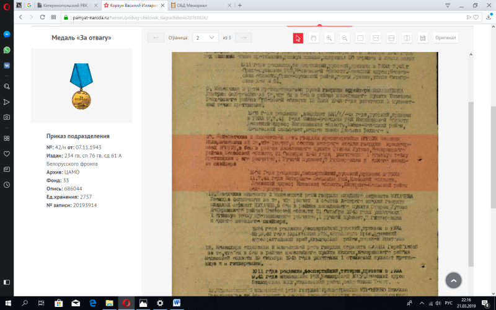Switch to Катеринопольский РВК tab
This screenshot has width=496, height=310.
point(64,5)
